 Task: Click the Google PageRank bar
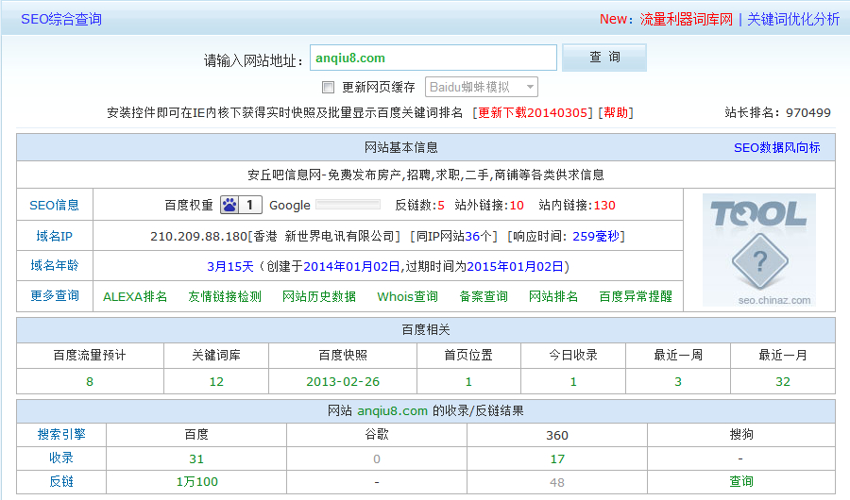tap(348, 205)
